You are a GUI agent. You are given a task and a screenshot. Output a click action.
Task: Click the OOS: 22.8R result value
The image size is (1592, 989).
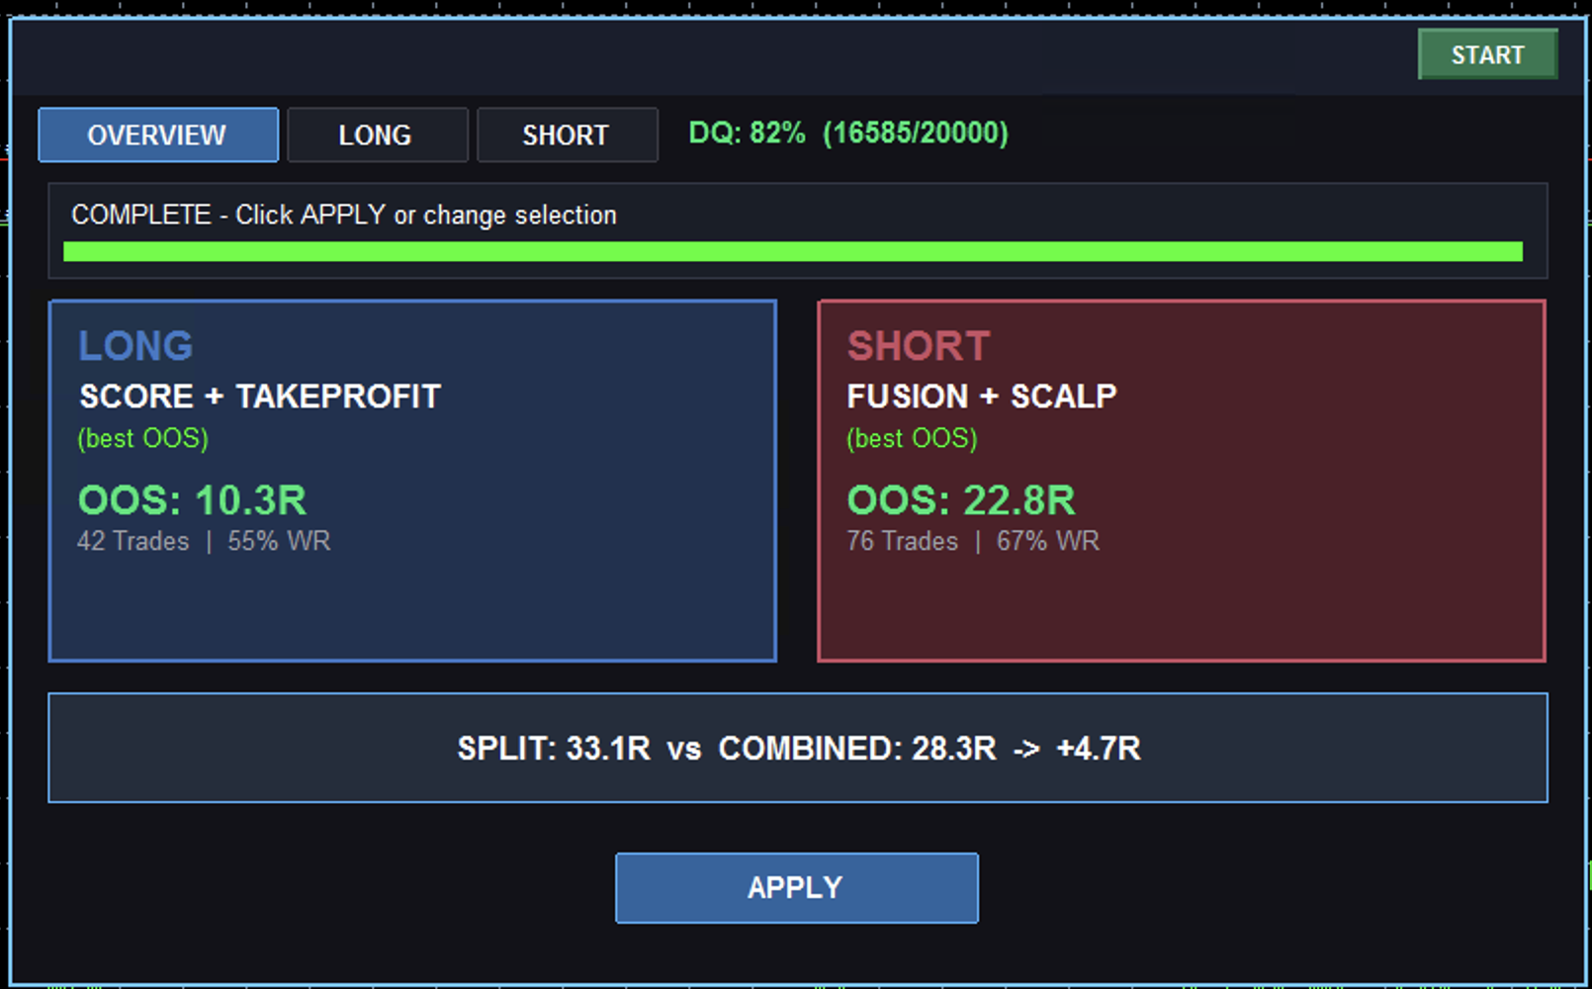click(961, 500)
